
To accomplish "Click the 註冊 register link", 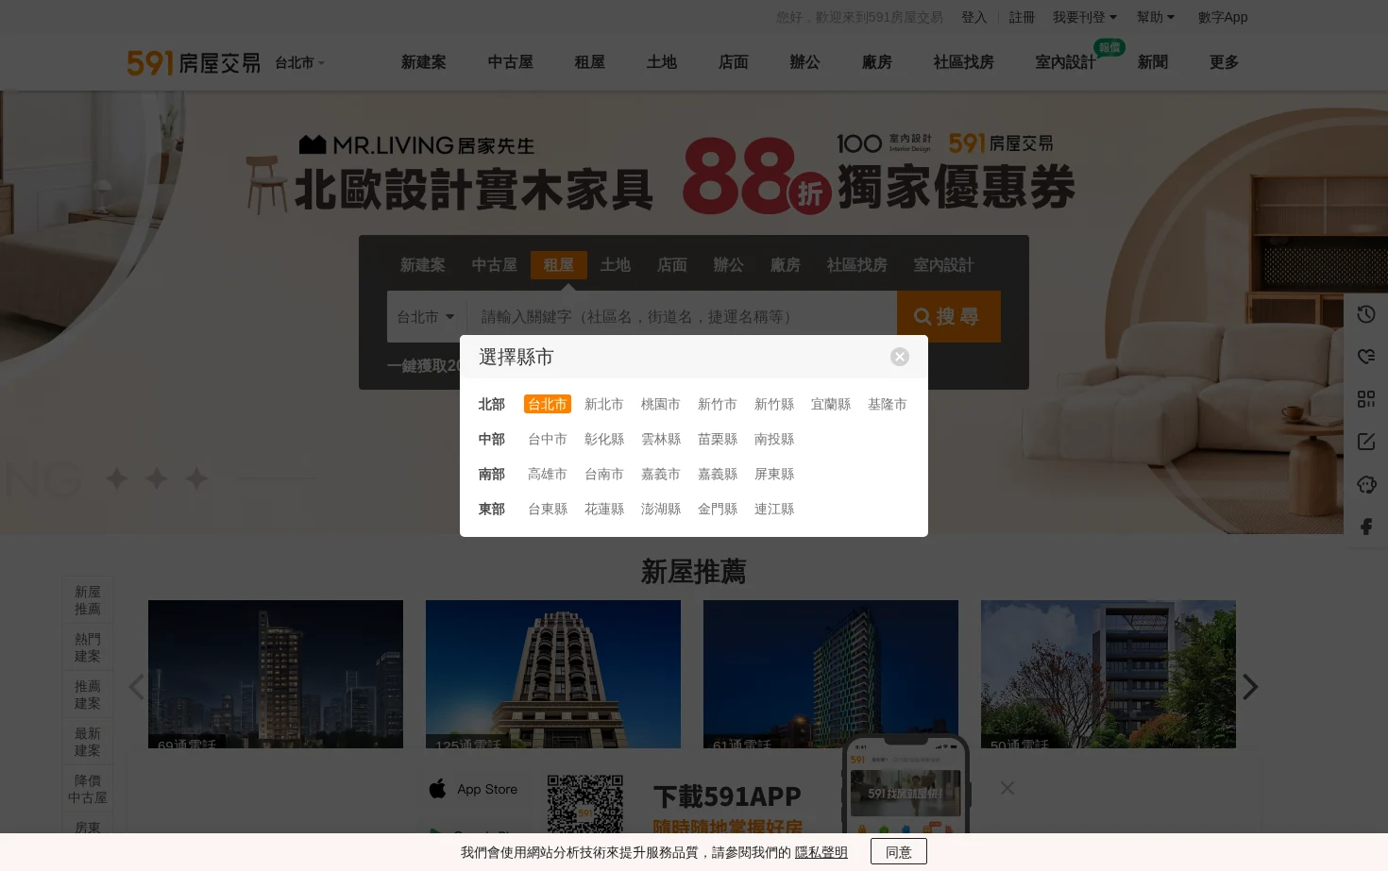I will (x=1022, y=17).
